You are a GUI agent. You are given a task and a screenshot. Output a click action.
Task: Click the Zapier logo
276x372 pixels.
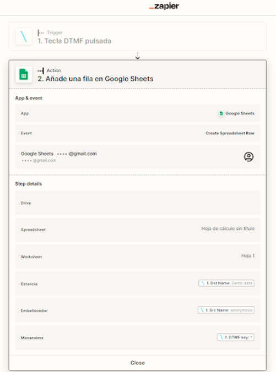pos(164,6)
